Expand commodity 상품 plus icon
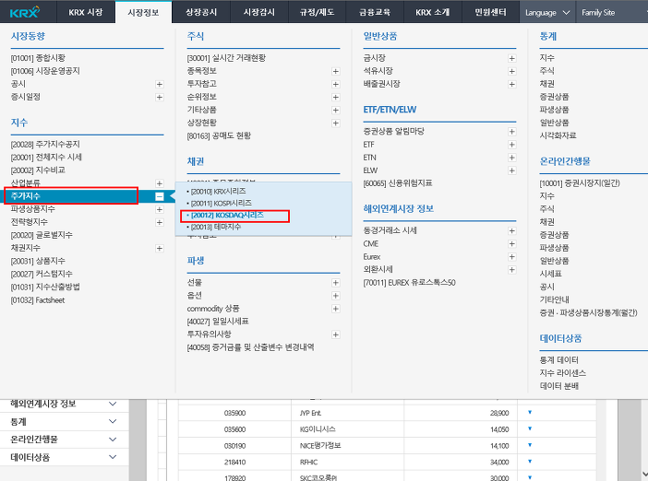 point(336,309)
